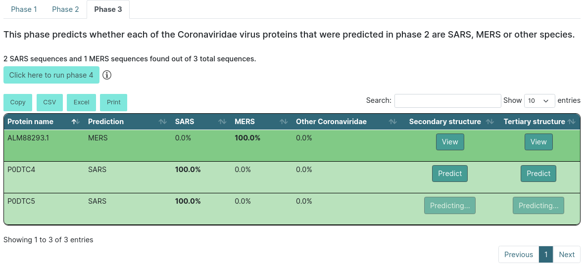This screenshot has height=267, width=585.
Task: Print the results table
Action: coord(114,102)
